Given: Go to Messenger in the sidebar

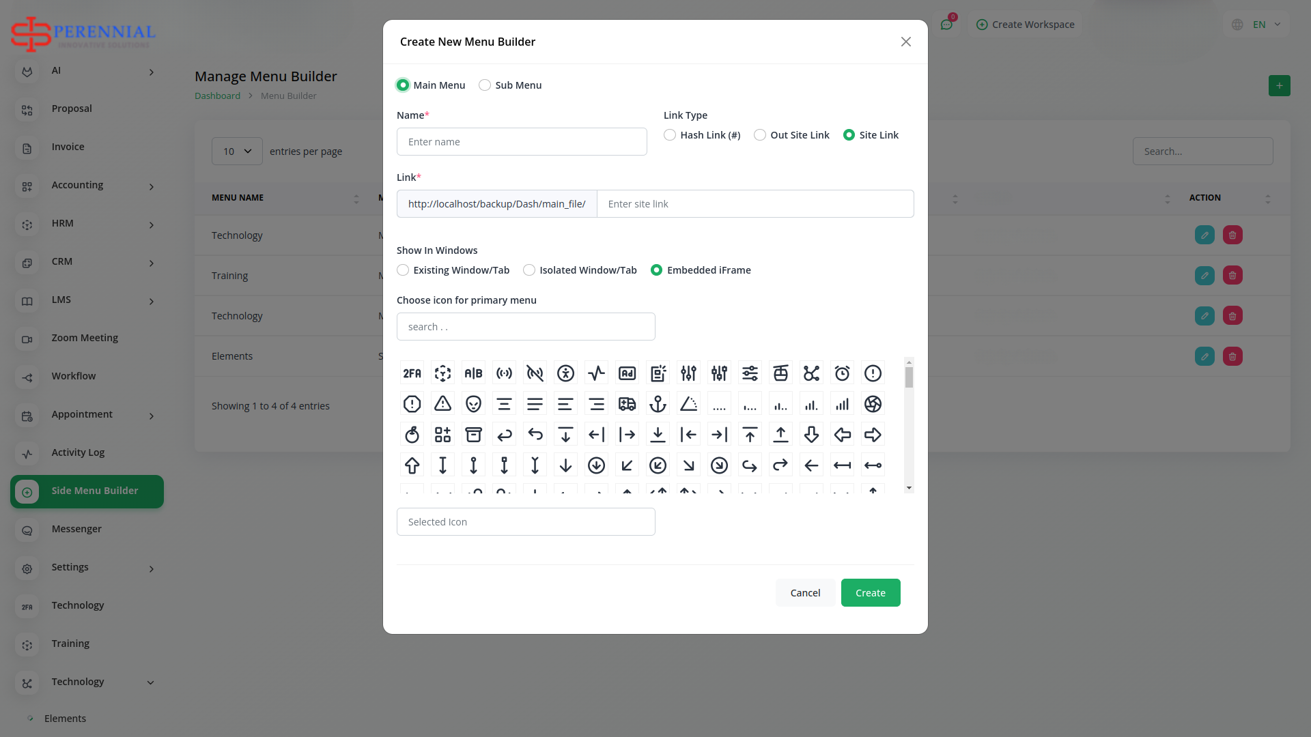Looking at the screenshot, I should [x=76, y=529].
